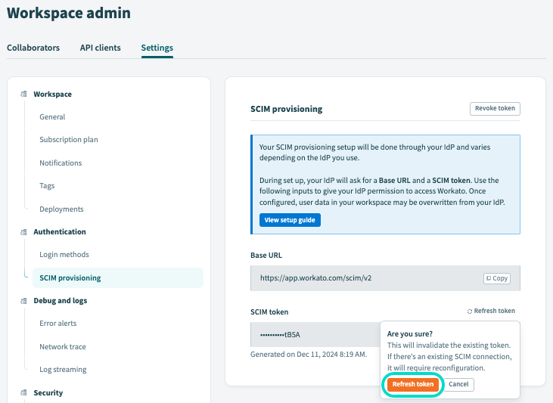Open General workspace settings
This screenshot has width=553, height=403.
coord(52,116)
